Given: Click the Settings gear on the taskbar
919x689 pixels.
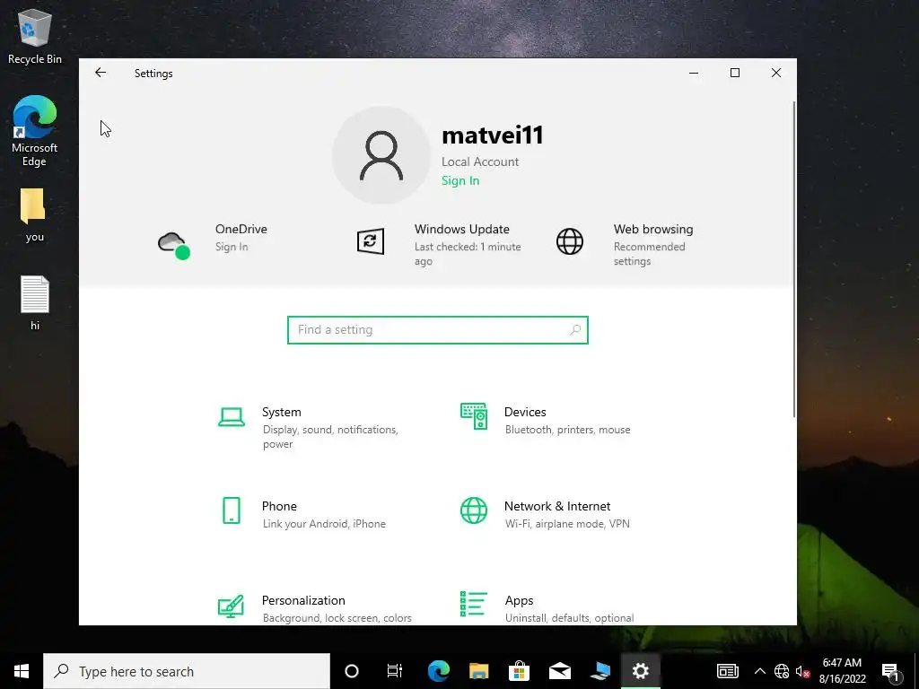Looking at the screenshot, I should click(x=641, y=671).
